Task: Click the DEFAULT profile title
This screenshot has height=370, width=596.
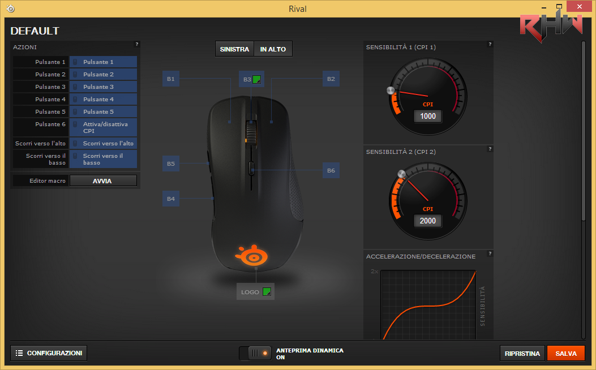Action: [x=35, y=31]
